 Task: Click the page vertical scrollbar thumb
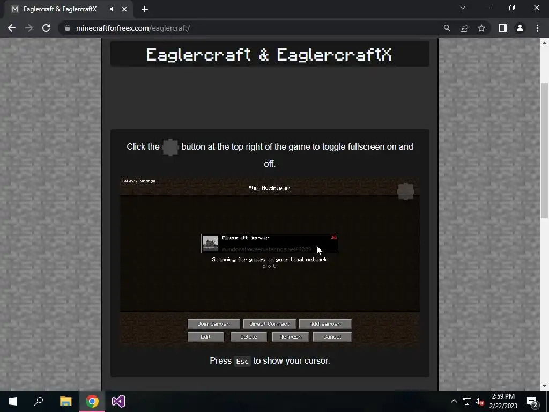(544, 151)
